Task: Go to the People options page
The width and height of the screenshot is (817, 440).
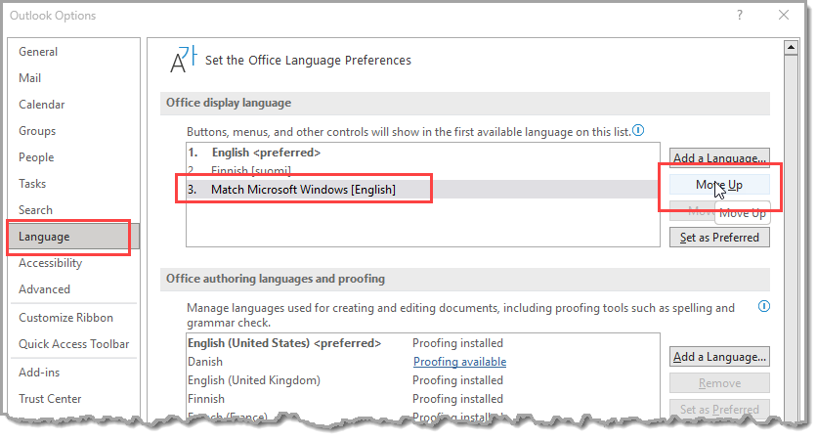Action: point(36,157)
